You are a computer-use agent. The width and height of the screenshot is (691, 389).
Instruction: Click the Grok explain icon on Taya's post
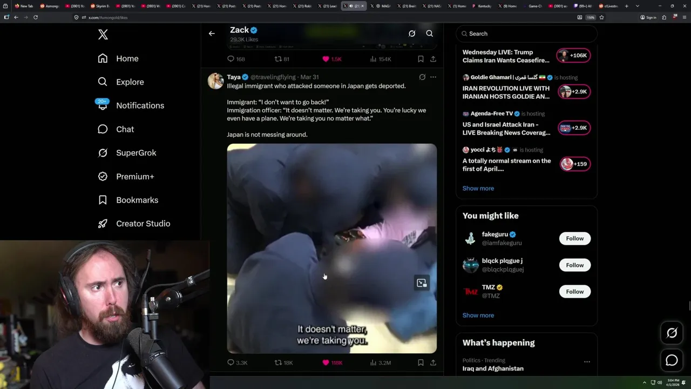[x=422, y=77]
